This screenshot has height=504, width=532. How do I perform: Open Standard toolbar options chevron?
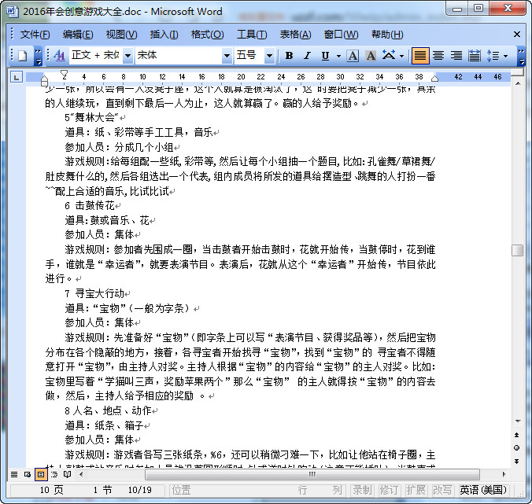39,56
